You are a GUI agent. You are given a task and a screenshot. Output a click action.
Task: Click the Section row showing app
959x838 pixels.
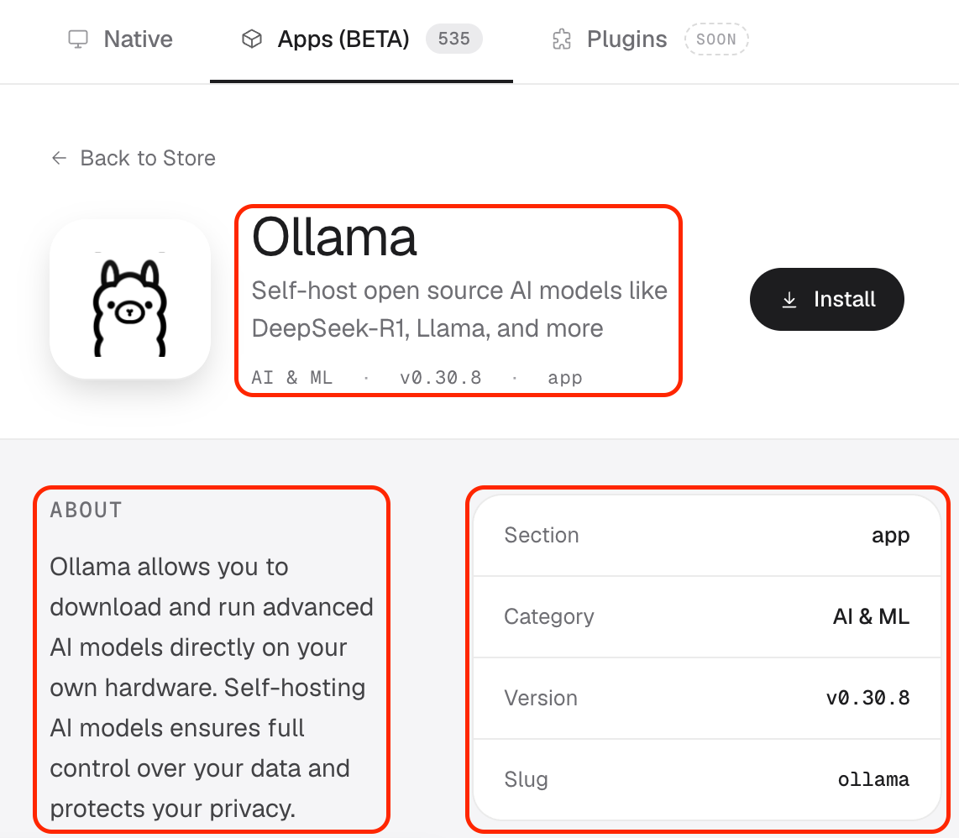(707, 535)
